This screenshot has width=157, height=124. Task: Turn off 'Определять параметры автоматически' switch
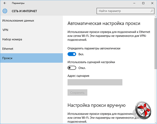coord(72,54)
